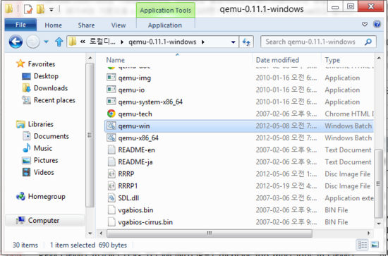Screen dimensions: 388x256
Task: Select RRRP disc image icon
Action: click(x=111, y=173)
